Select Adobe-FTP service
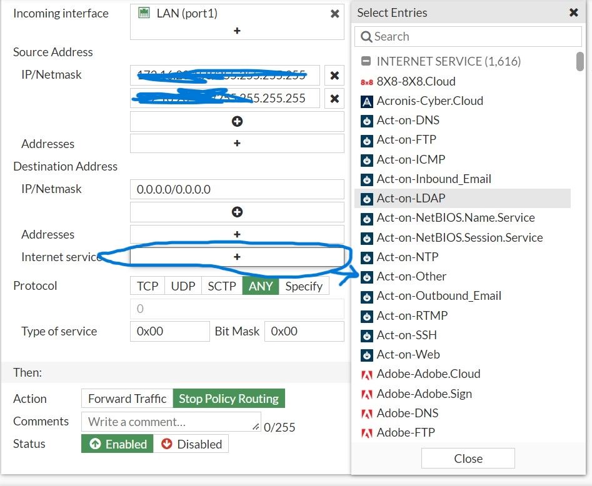 point(463,432)
